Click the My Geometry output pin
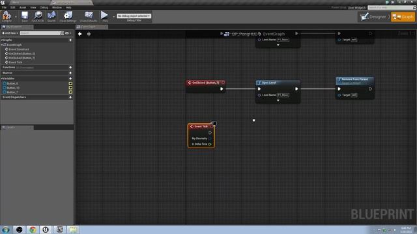The image size is (417, 234). 210,138
